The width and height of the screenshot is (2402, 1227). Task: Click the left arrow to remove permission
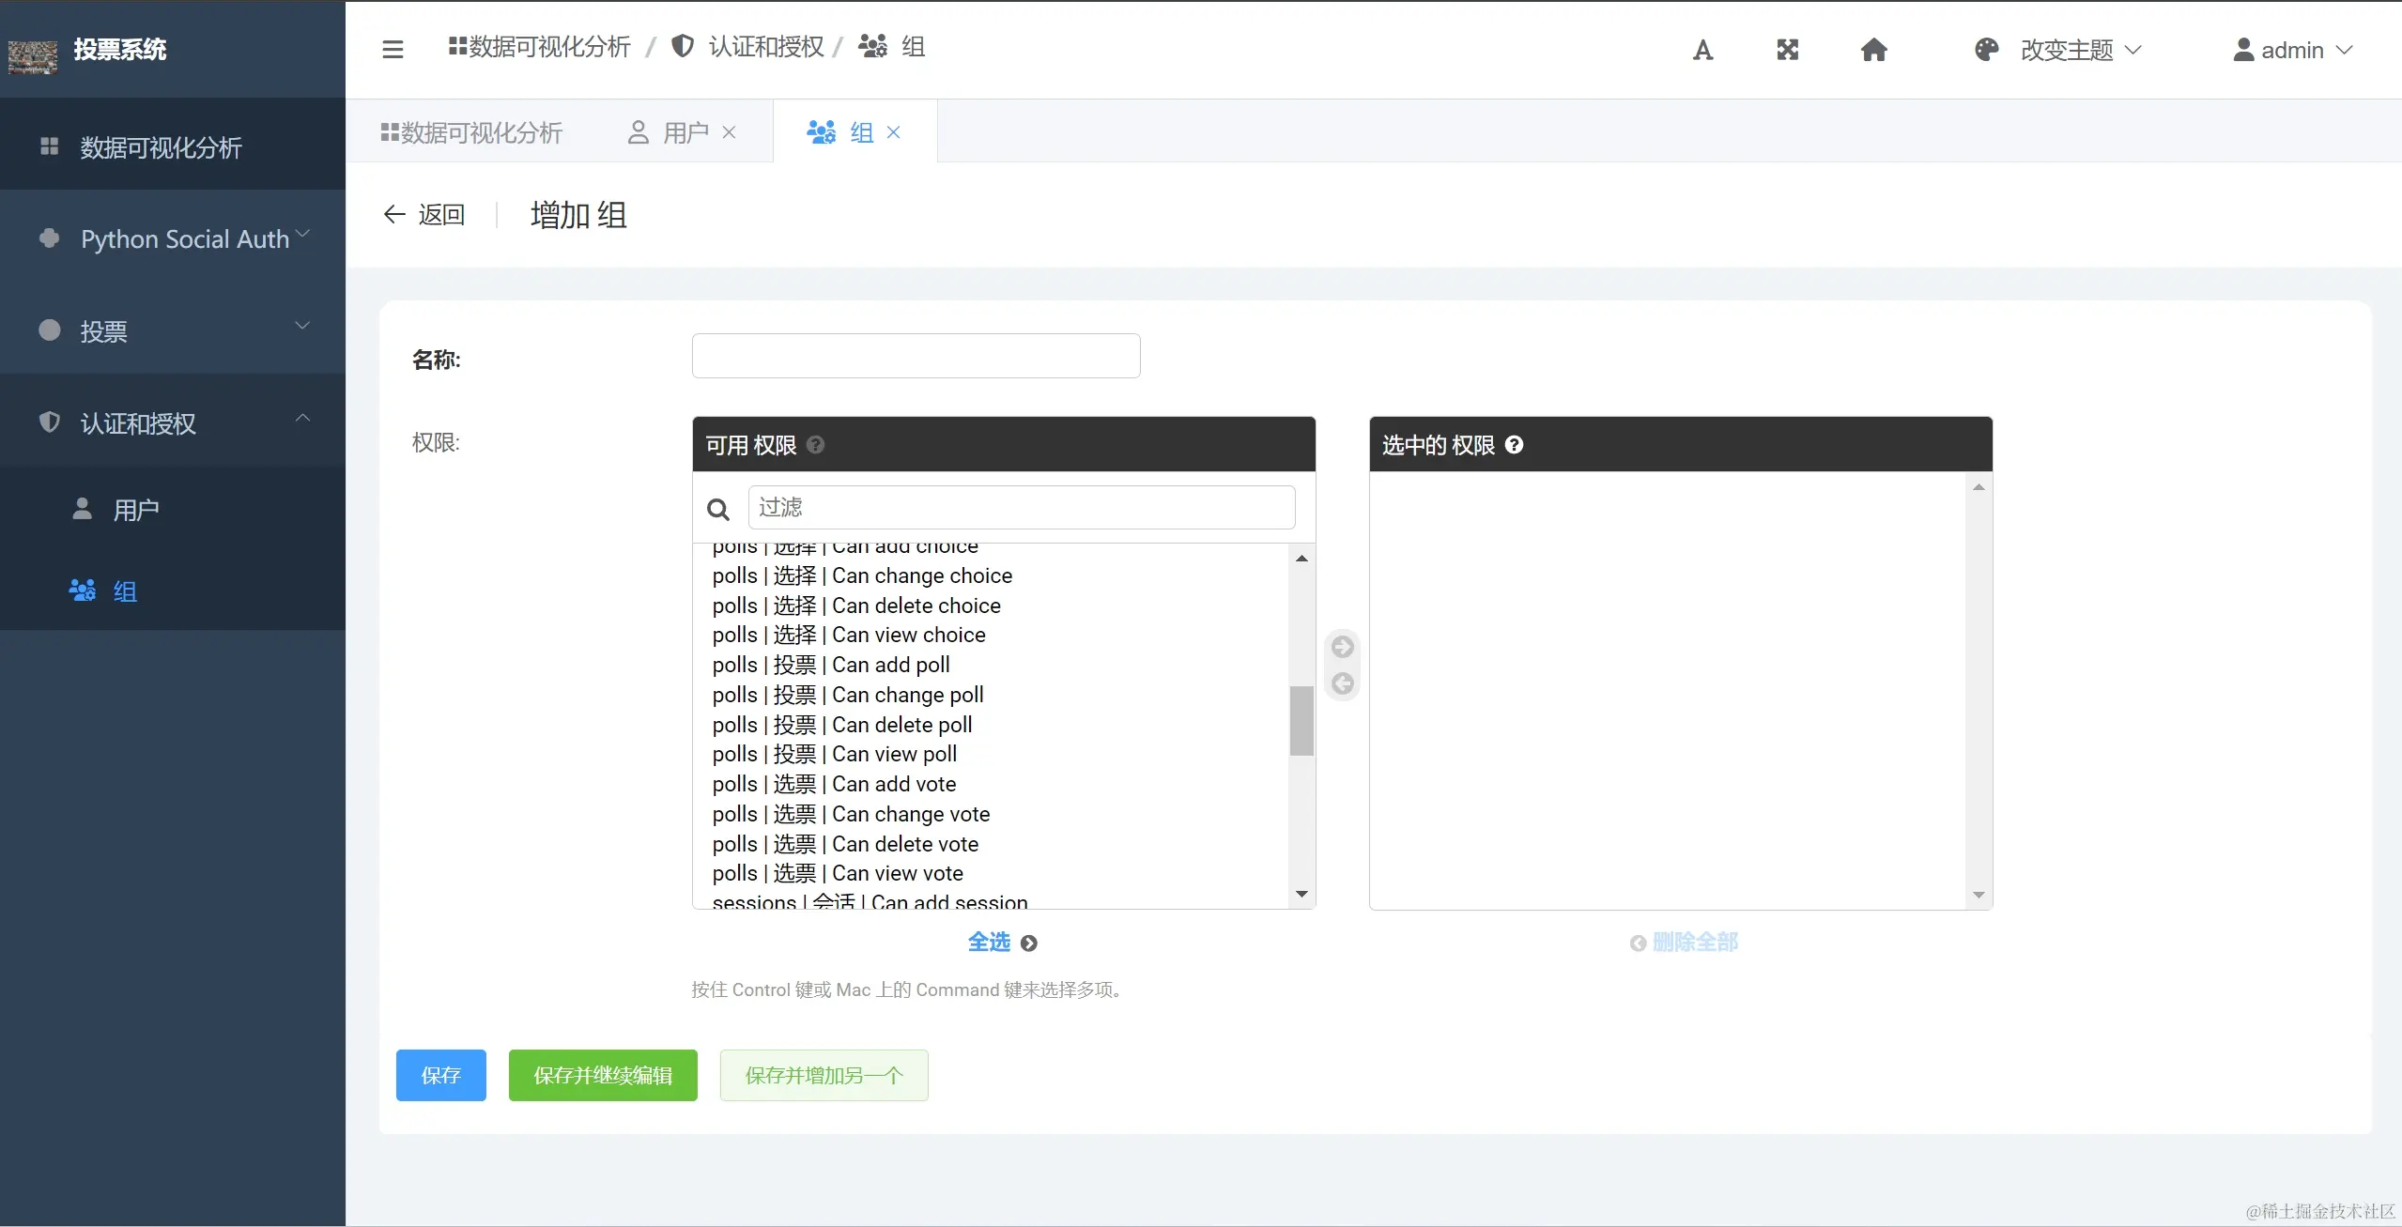point(1342,683)
